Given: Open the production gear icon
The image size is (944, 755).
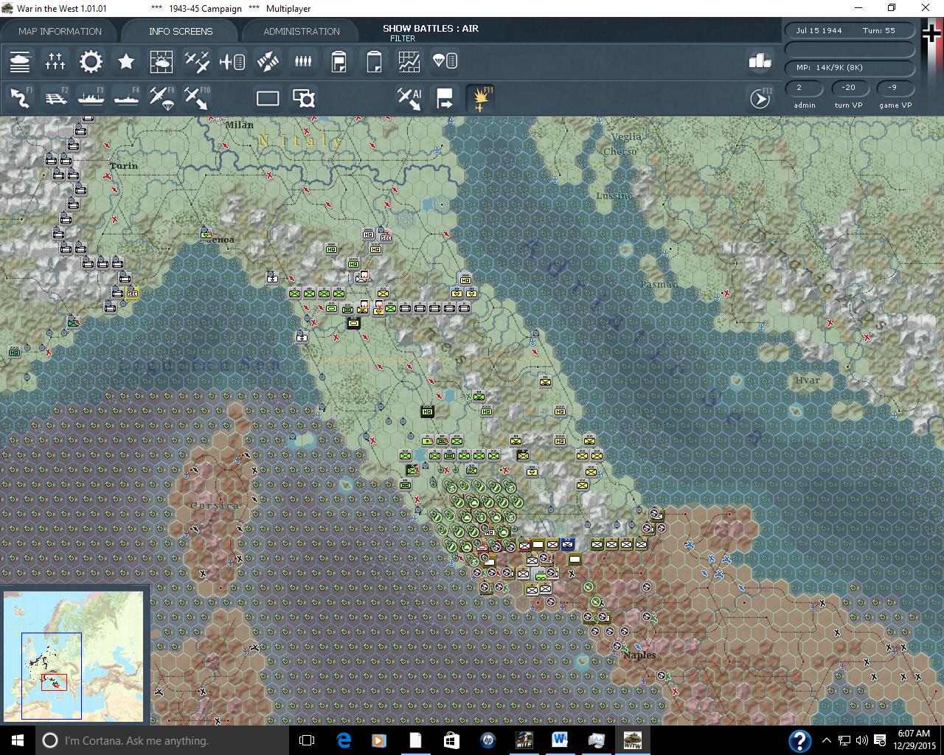Looking at the screenshot, I should [x=91, y=61].
